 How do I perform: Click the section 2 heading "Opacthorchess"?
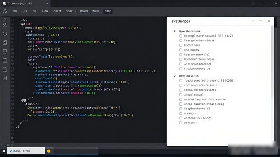[189, 31]
